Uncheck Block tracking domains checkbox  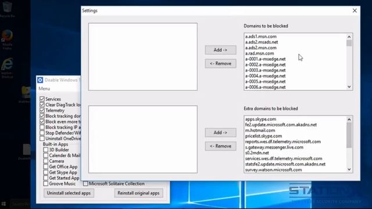pyautogui.click(x=42, y=116)
